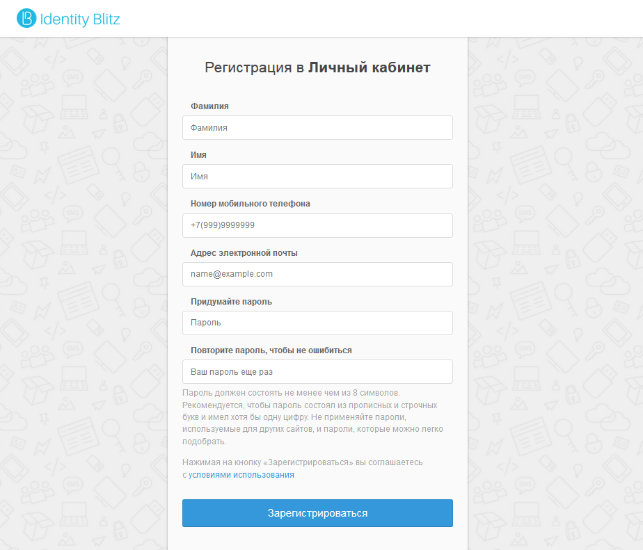Focus the Пароль password field

coord(317,323)
